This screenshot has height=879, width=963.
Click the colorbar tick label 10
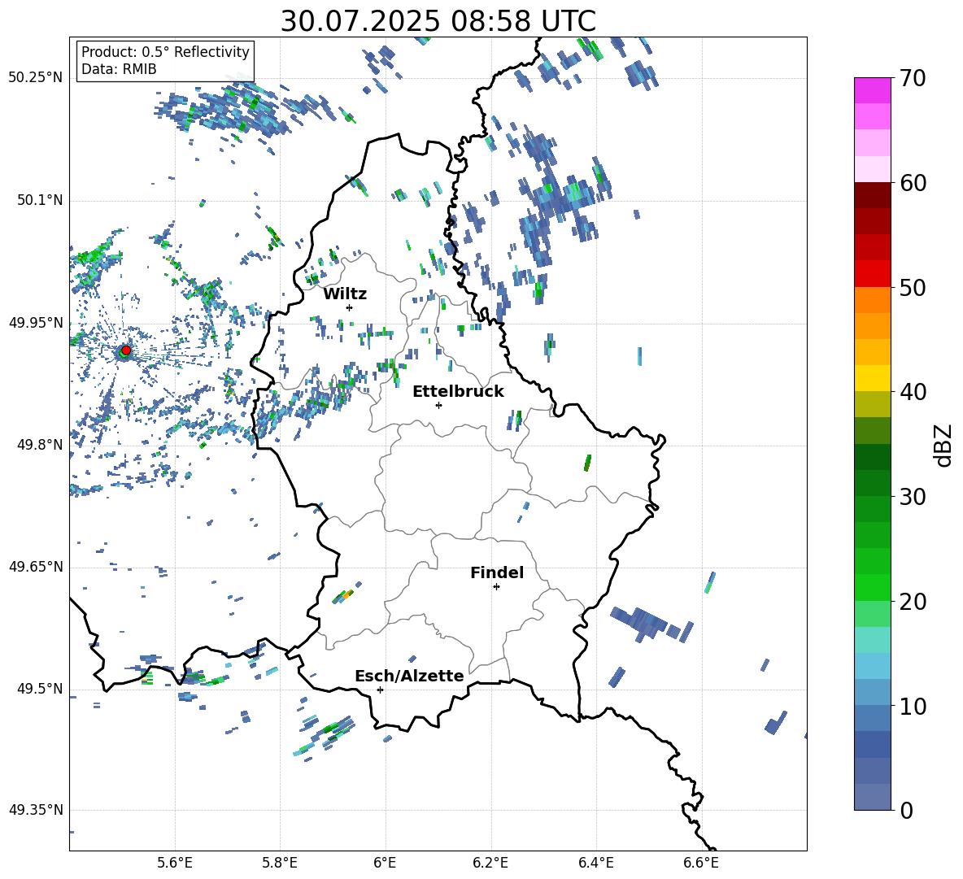pos(913,706)
